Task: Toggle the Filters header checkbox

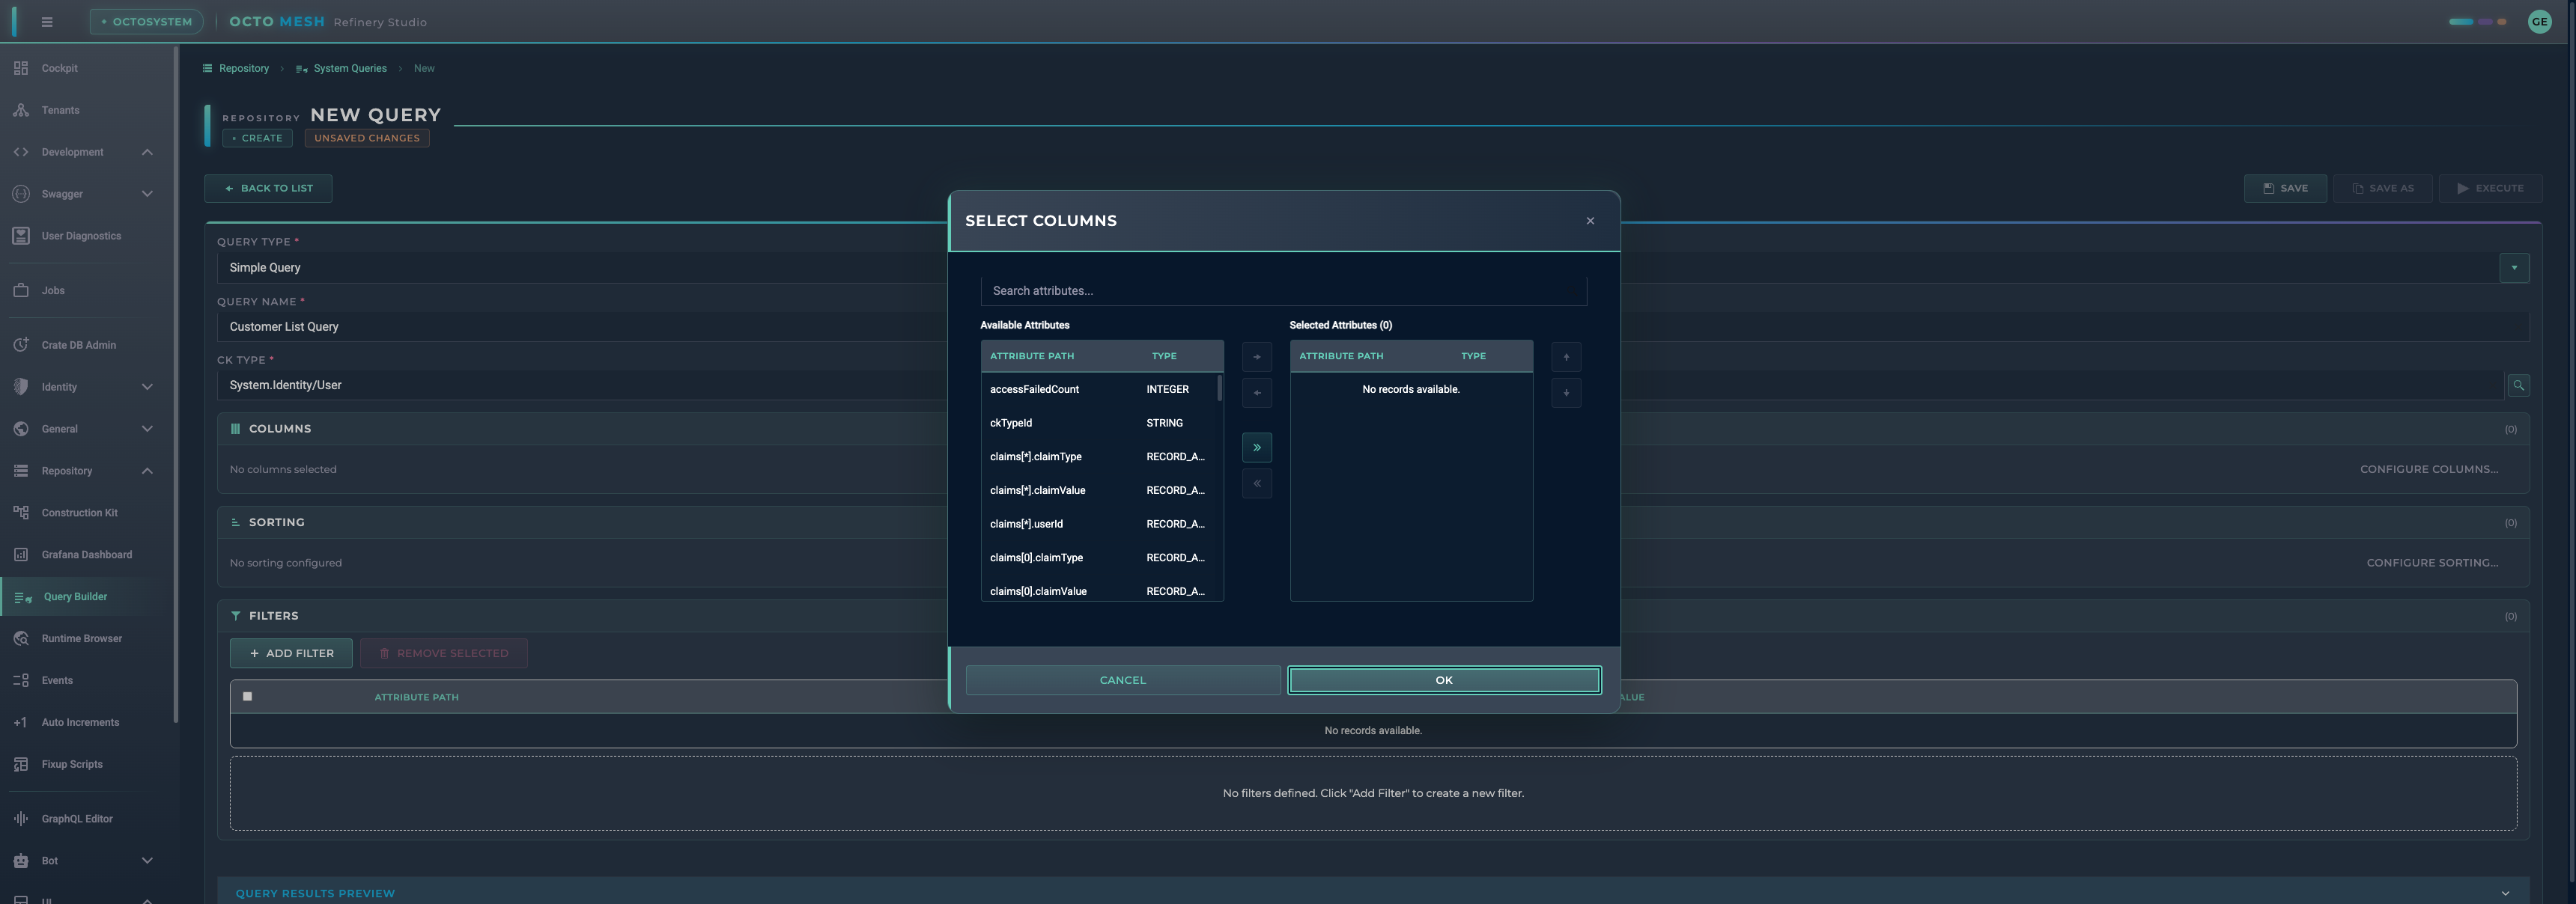Action: click(247, 696)
